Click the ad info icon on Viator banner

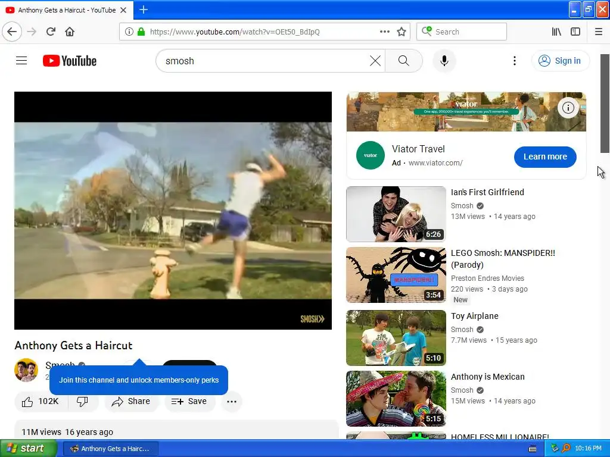568,108
